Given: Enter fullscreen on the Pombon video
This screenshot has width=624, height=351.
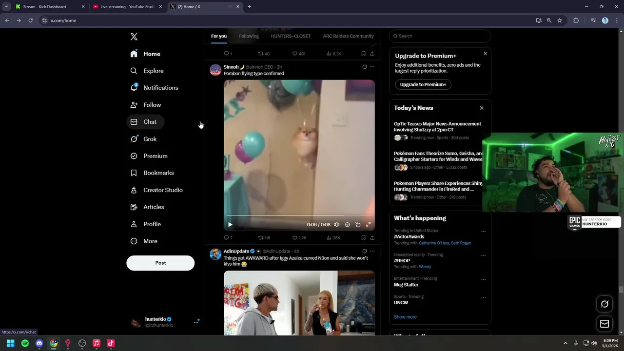Looking at the screenshot, I should (x=368, y=225).
